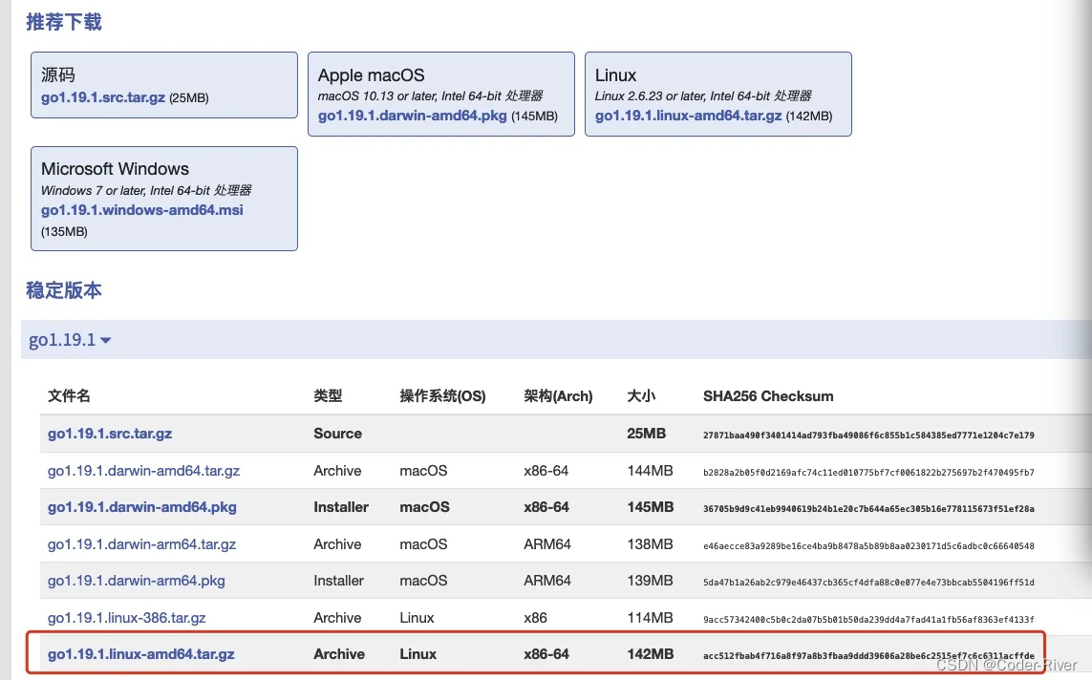Click Linux OS cell in linux-386.tar.gz row
Viewport: 1092px width, 680px height.
tap(418, 617)
